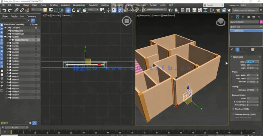This screenshot has height=136, width=263.
Task: Switch to the Hierarchy command panel tab
Action: [x=243, y=17]
